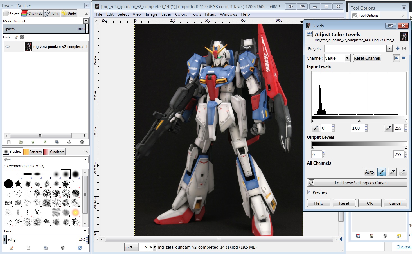Create a new layer group (folder icon)
The width and height of the screenshot is (412, 254).
pos(21,142)
